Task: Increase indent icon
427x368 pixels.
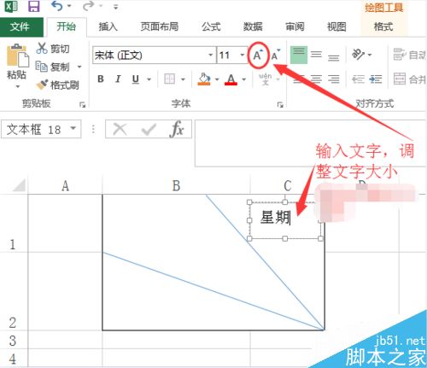Action: [x=376, y=79]
